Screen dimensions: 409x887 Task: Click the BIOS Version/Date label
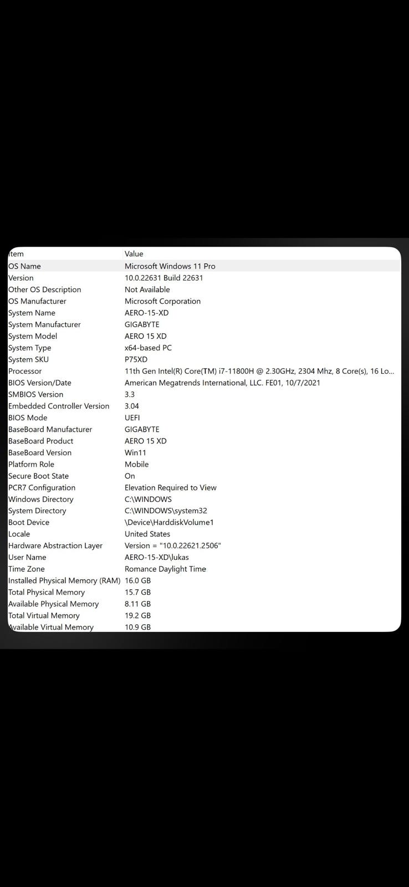40,383
